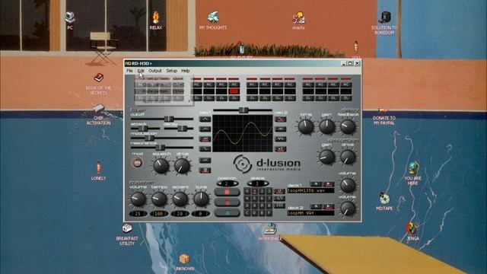The width and height of the screenshot is (487, 274).
Task: Open the Setup menu
Action: coord(171,71)
